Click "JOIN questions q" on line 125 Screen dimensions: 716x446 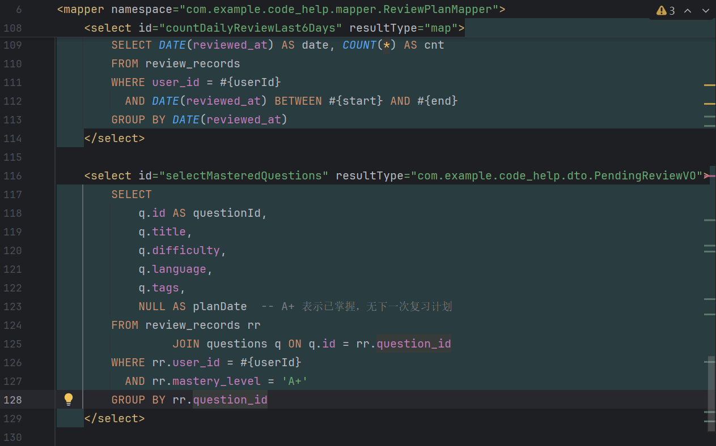(x=227, y=344)
